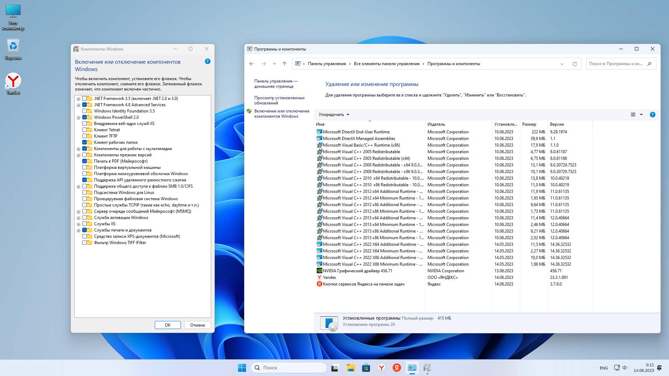Click the refresh button in address bar
The width and height of the screenshot is (669, 376).
coord(575,64)
